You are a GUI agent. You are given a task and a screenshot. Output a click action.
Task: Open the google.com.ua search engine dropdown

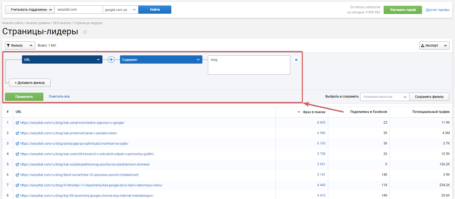click(120, 10)
